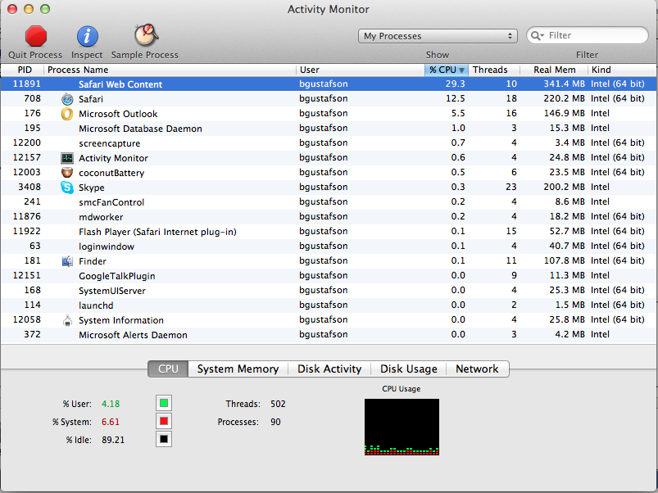Screen dimensions: 658x493
Task: Click PID 3408 in the list
Action: (29, 187)
